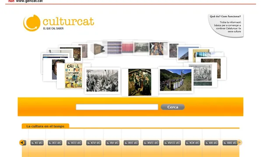Select century s. XI dC
The width and height of the screenshot is (262, 157).
pos(37,143)
